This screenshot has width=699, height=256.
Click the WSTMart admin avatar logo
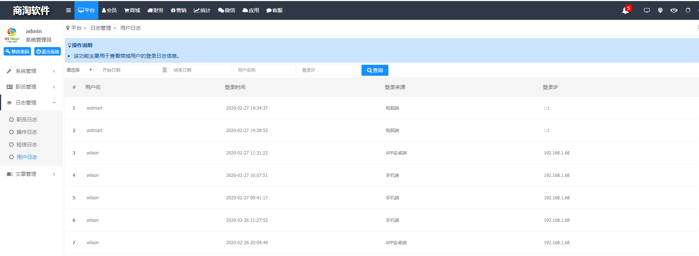[x=12, y=35]
